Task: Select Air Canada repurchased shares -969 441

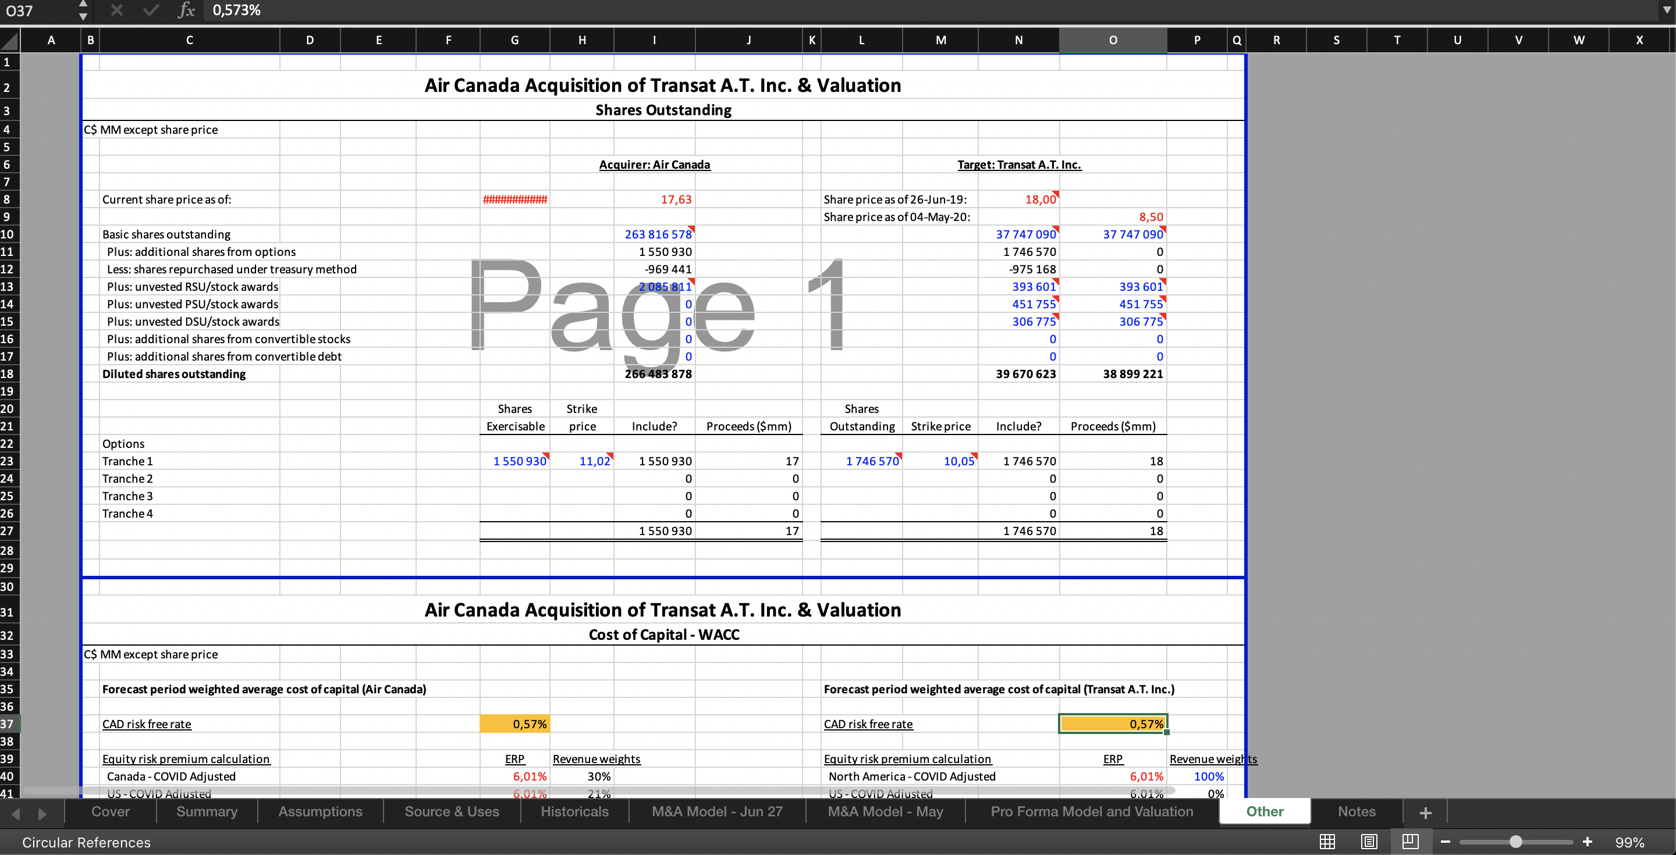Action: 655,269
